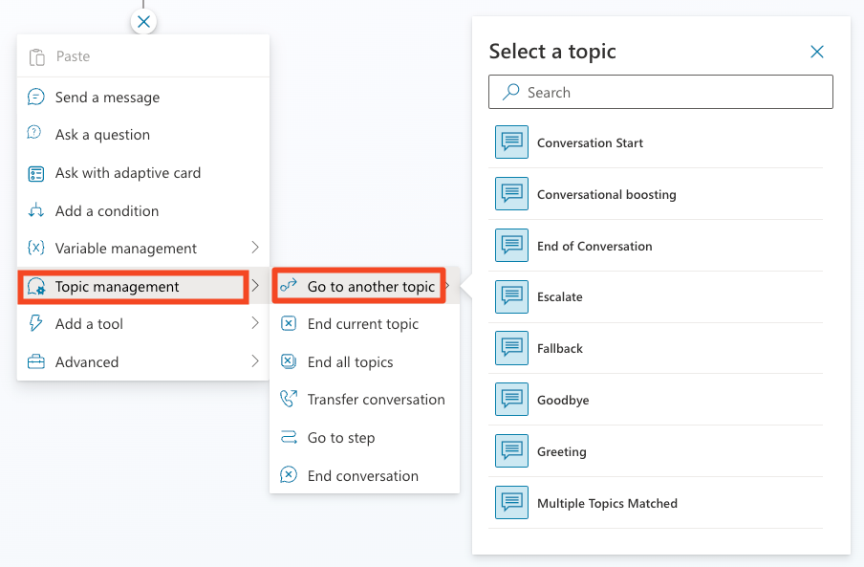The width and height of the screenshot is (864, 567).
Task: Close the Select a topic panel
Action: click(817, 52)
